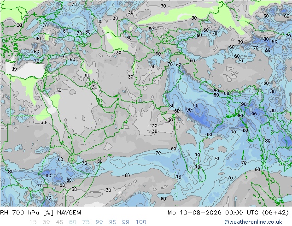Select the 100 value in the legend scale
Image resolution: width=292 pixels, height=226 pixels.
(141, 222)
